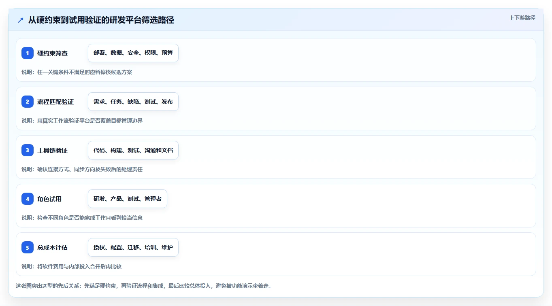Click the note 检查不同角色是否能完成工作且看到恰当信息
Viewport: 552px width, 306px height.
90,218
